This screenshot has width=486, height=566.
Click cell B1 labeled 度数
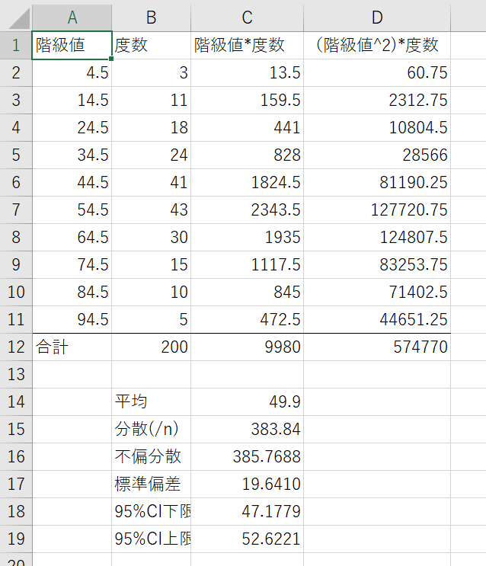(152, 45)
